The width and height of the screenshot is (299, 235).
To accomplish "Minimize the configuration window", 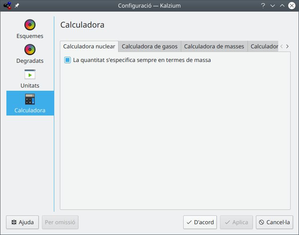I will tap(273, 6).
